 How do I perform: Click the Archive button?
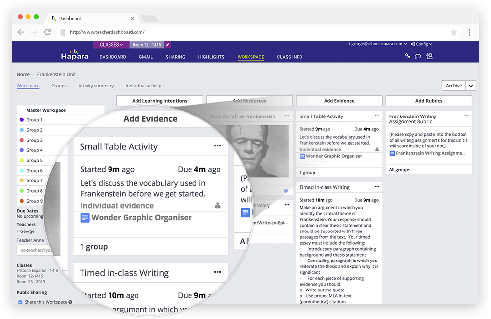point(454,86)
